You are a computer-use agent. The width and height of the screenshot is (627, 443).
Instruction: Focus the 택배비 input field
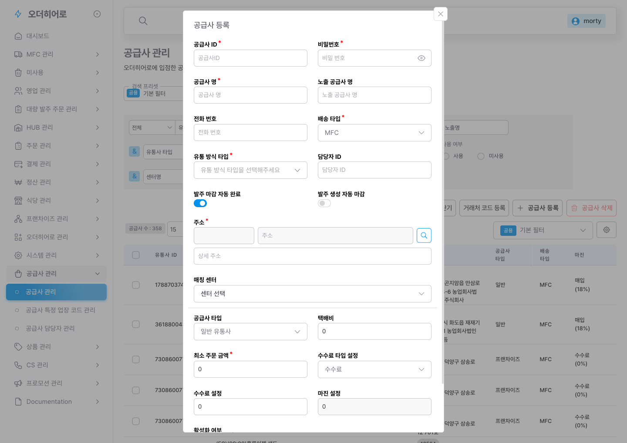(374, 332)
